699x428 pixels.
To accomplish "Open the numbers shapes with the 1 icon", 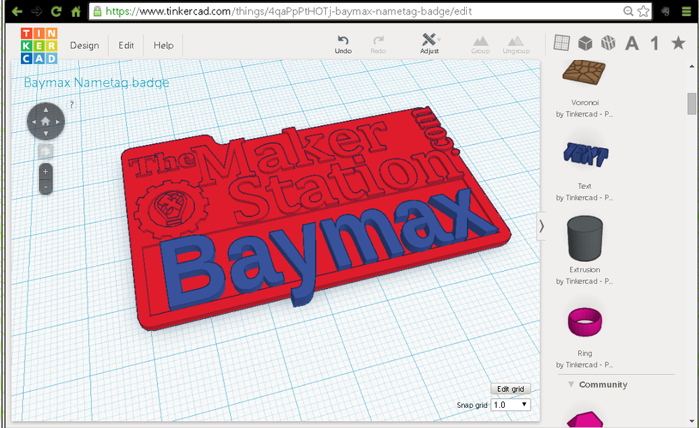I will tap(654, 43).
